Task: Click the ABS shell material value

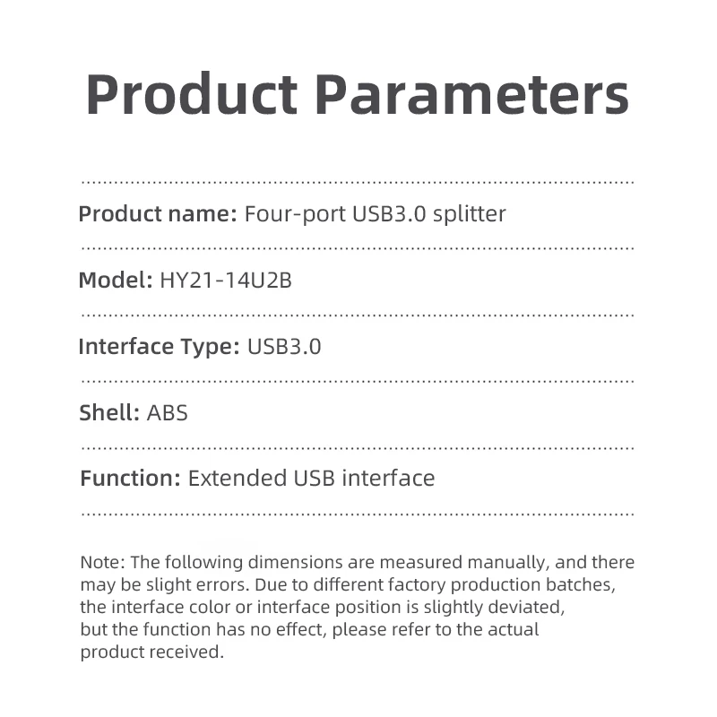Action: tap(168, 413)
